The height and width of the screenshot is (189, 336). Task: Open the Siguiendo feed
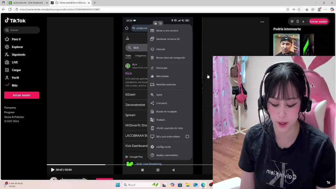click(15, 55)
